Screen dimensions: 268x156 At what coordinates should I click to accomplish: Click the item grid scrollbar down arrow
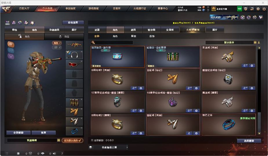point(259,133)
